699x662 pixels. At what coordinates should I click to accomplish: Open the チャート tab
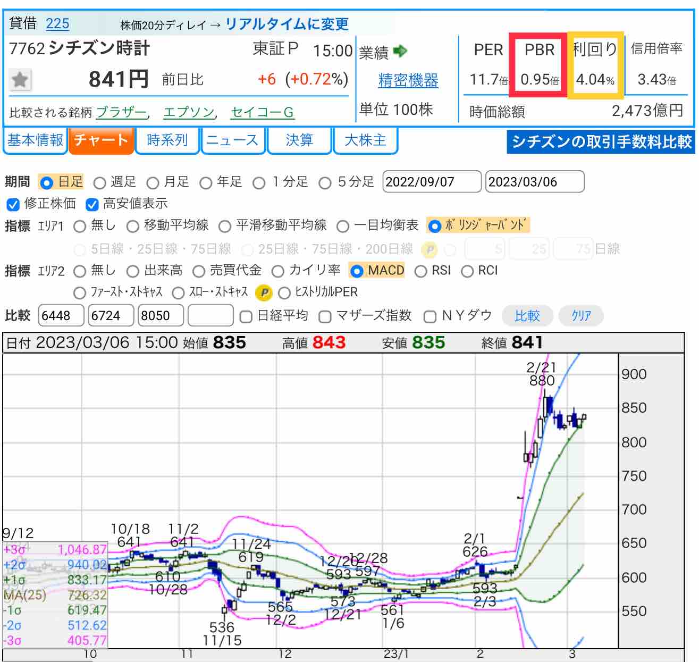(101, 140)
